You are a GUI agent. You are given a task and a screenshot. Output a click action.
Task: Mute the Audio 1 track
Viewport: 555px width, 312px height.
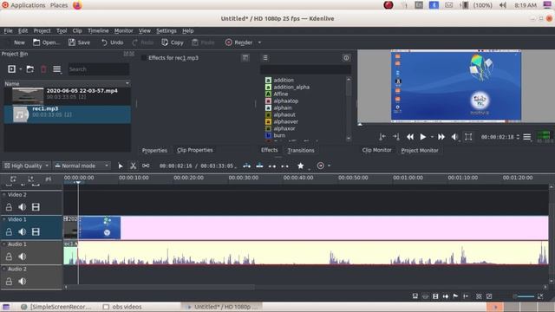(22, 257)
